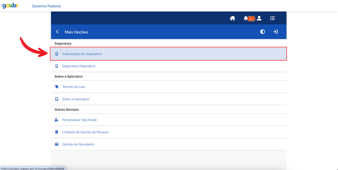Open Unidade de Gestão de Pessoas
Screen dimensions: 338x170
point(169,132)
